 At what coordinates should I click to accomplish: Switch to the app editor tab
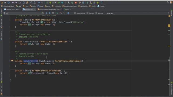tap(67, 9)
